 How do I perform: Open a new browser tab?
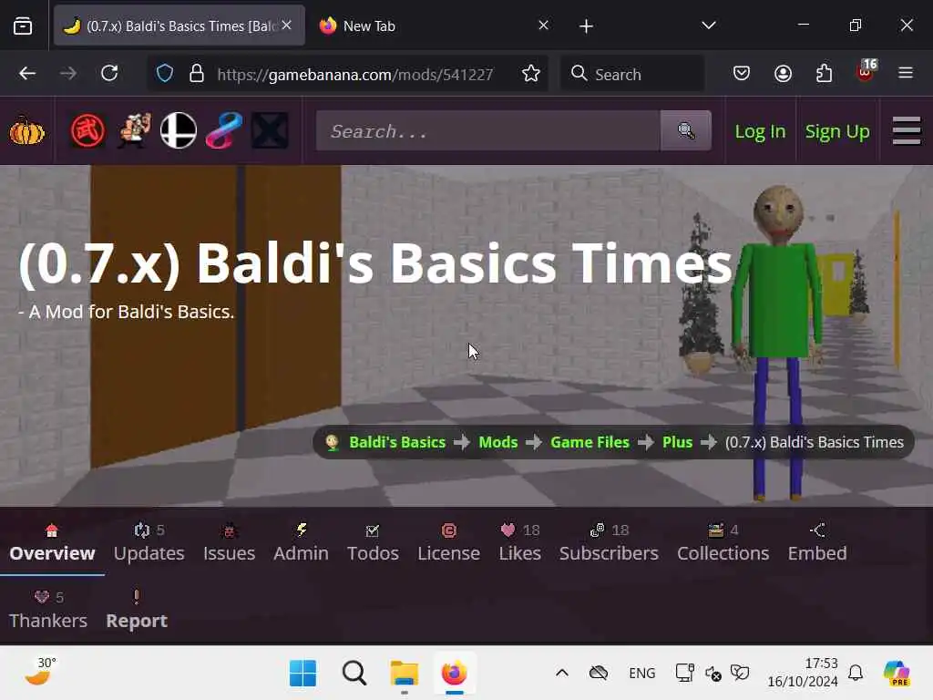click(586, 26)
